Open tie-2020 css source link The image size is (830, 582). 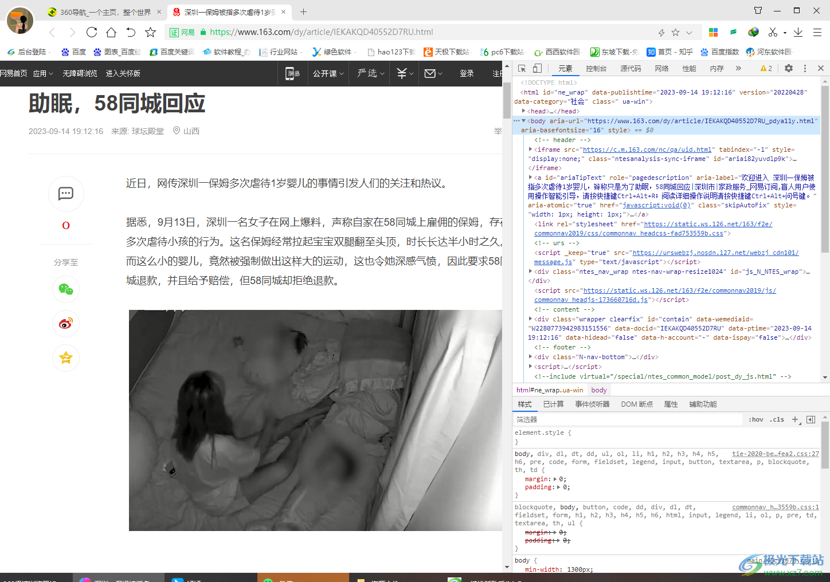click(x=775, y=454)
